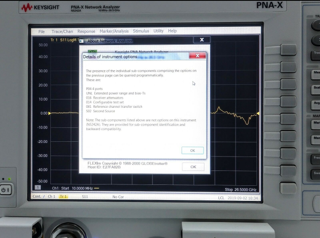Select the Tr 1 S11 LogM trace label
Viewport: 320px width, 238px height.
tap(64, 40)
